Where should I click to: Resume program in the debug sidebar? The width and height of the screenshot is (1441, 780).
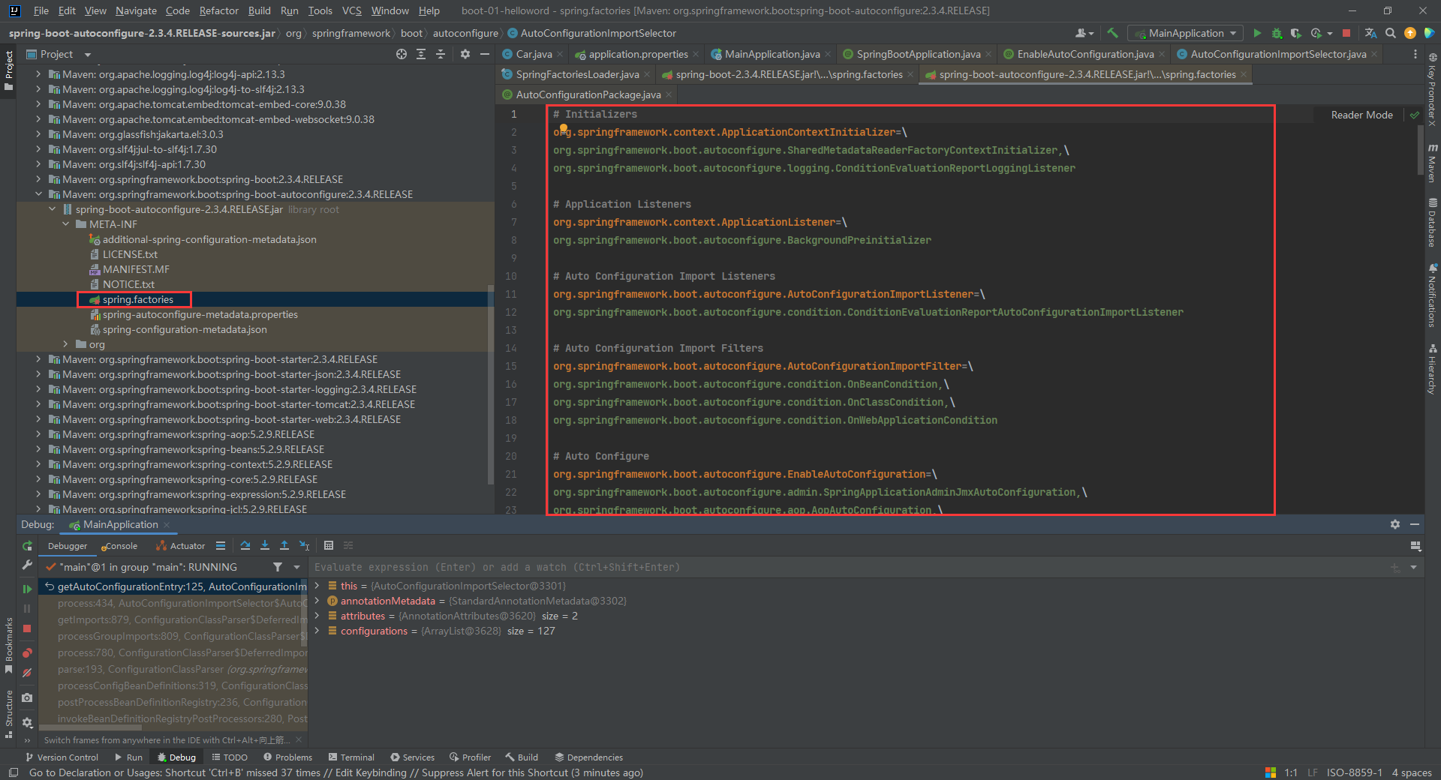click(x=27, y=589)
